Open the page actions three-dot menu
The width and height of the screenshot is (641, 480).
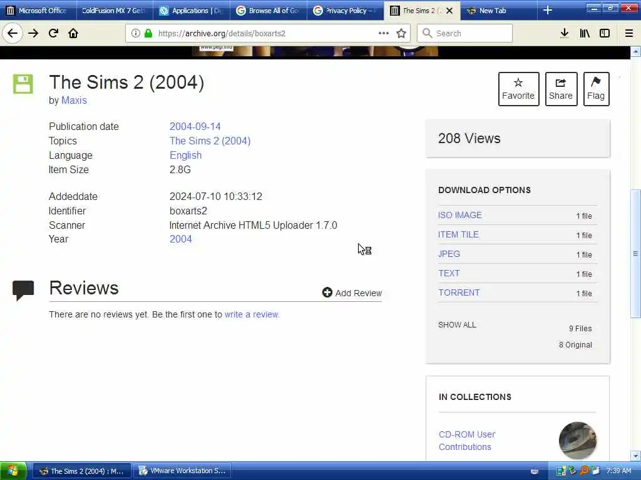tap(384, 33)
